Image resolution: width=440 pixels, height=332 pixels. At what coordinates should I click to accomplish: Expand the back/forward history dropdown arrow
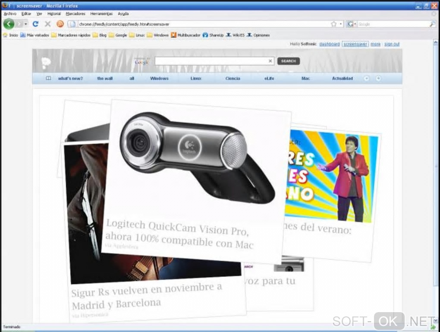click(x=26, y=24)
